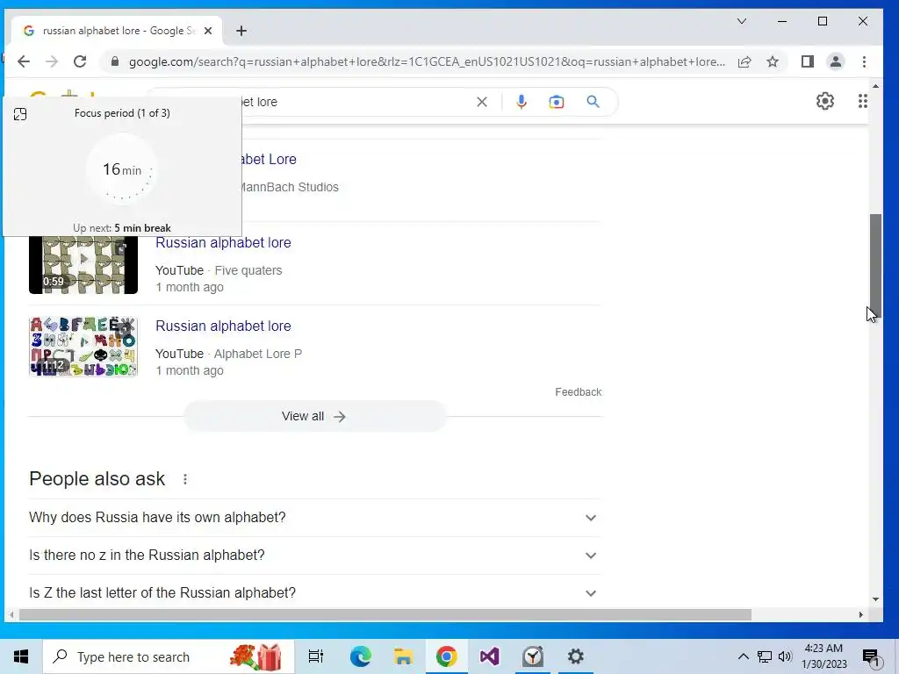Share this page from address bar

pos(744,61)
